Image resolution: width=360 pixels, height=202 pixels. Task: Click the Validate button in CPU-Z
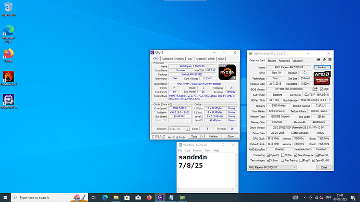click(x=213, y=136)
